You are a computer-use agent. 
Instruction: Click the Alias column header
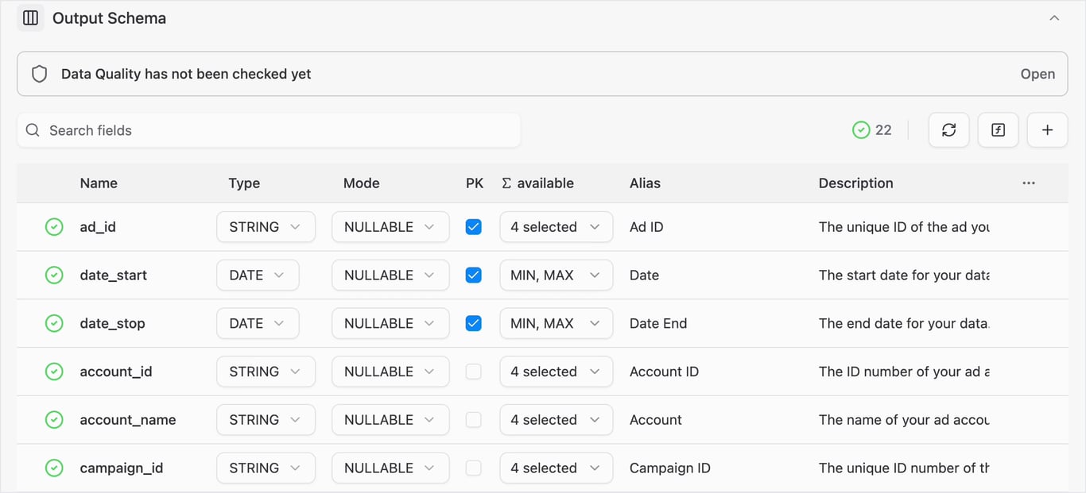click(x=645, y=183)
